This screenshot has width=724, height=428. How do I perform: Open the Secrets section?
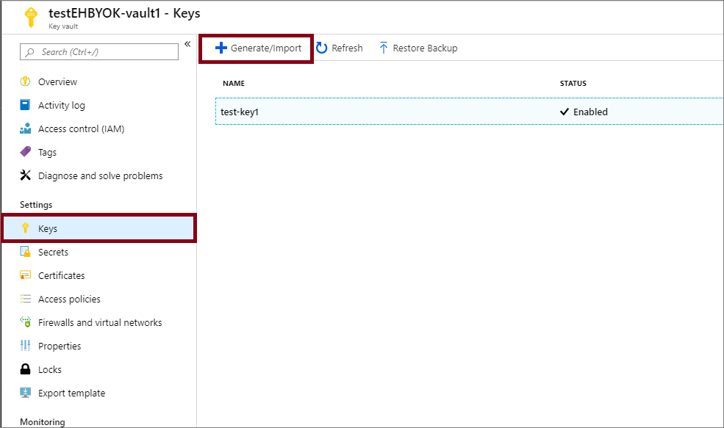point(55,252)
